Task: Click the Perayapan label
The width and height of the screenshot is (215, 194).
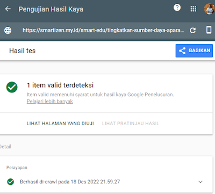Action: (x=17, y=168)
